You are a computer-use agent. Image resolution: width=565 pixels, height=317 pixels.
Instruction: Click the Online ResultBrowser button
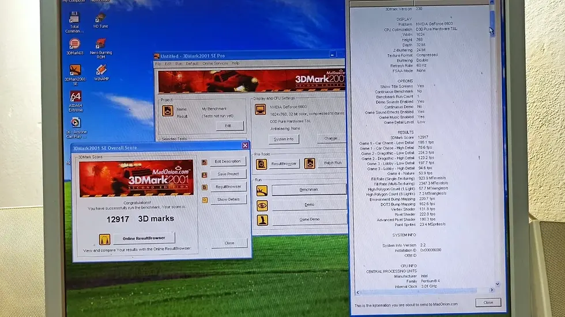point(144,238)
